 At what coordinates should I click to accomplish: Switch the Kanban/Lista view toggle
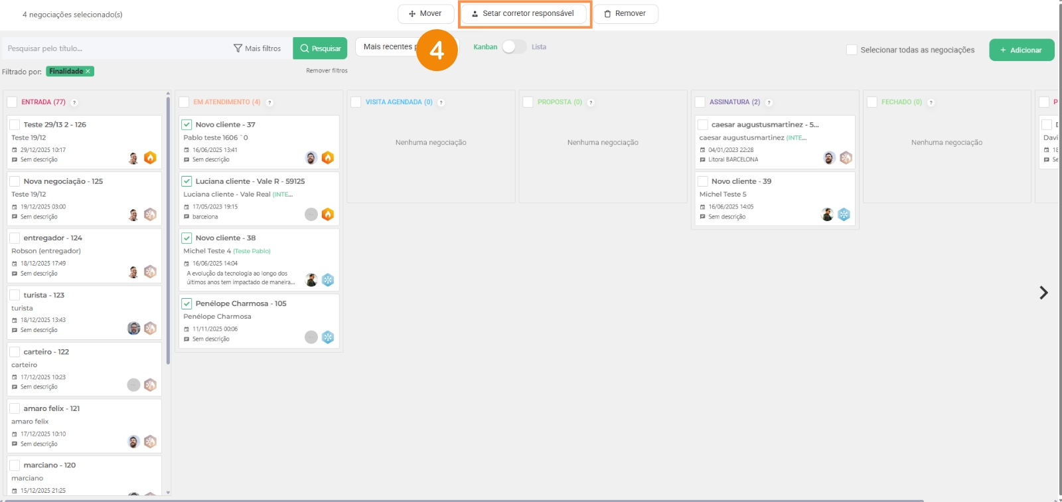coord(514,47)
